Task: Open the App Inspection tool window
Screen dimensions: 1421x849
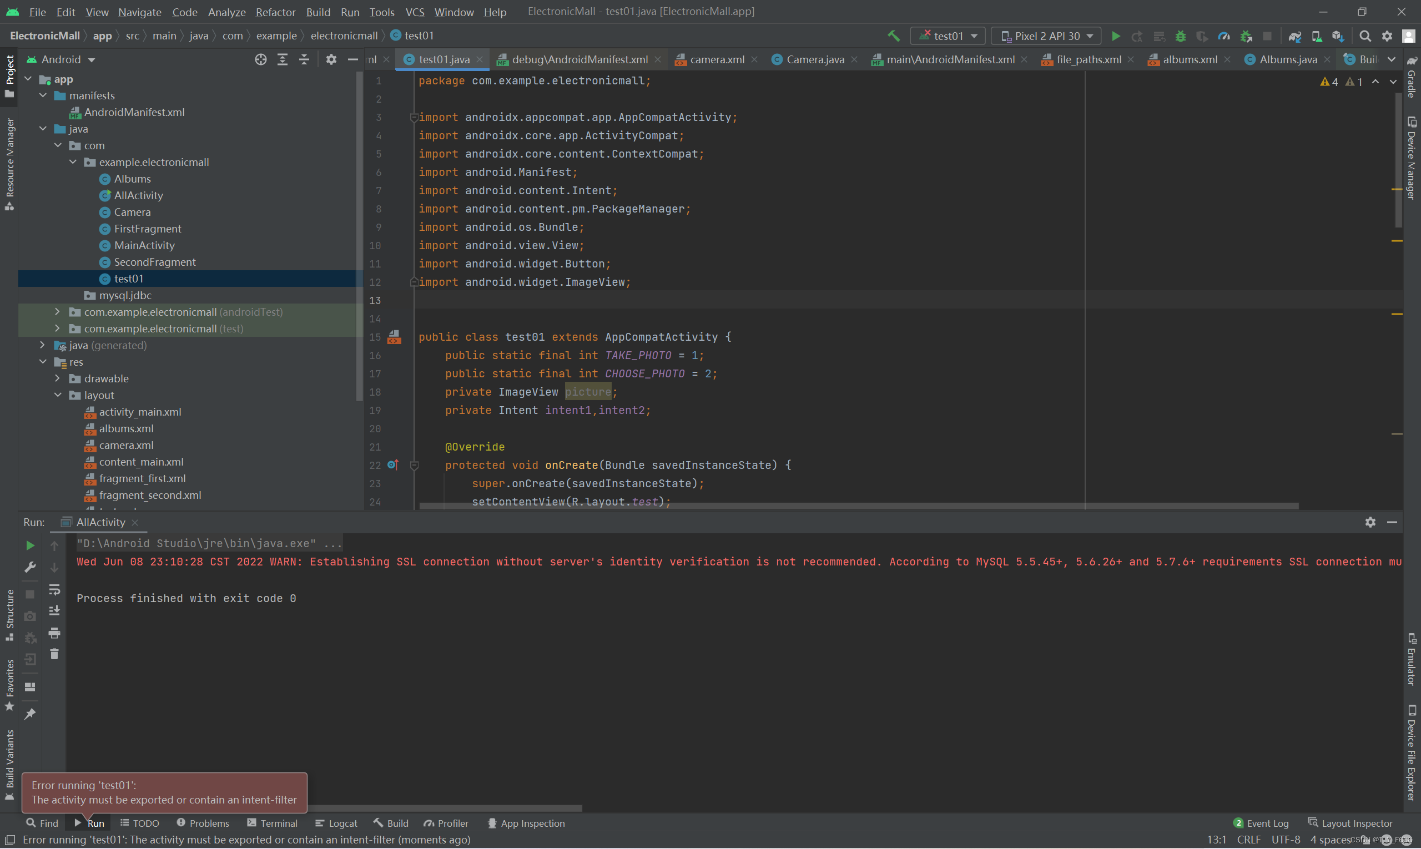Action: tap(526, 823)
